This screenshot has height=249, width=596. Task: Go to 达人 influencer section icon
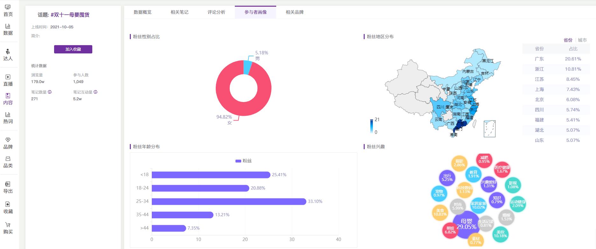coord(8,52)
